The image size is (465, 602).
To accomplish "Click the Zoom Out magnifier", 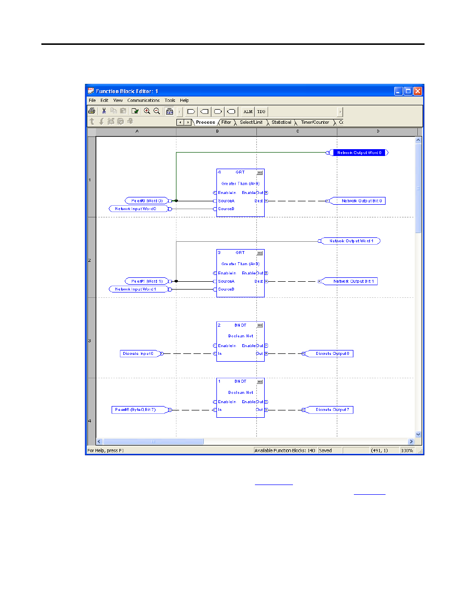I will 157,111.
